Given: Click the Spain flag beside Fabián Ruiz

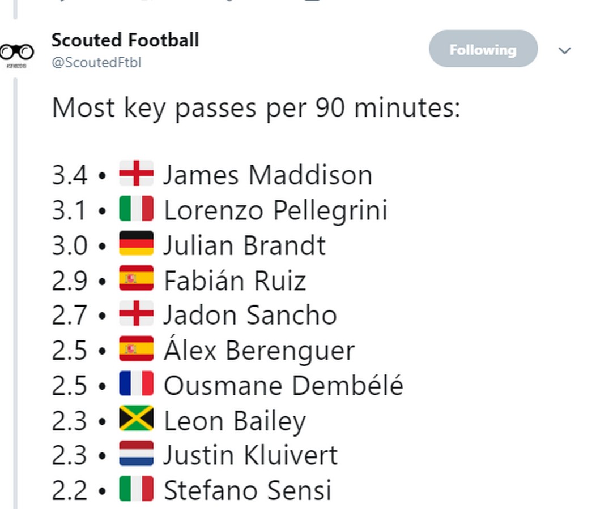Looking at the screenshot, I should click(136, 279).
